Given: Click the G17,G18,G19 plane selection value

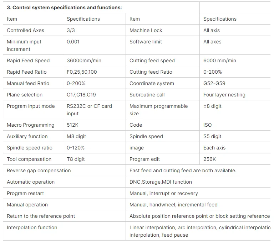Looking at the screenshot, I should [x=81, y=95].
